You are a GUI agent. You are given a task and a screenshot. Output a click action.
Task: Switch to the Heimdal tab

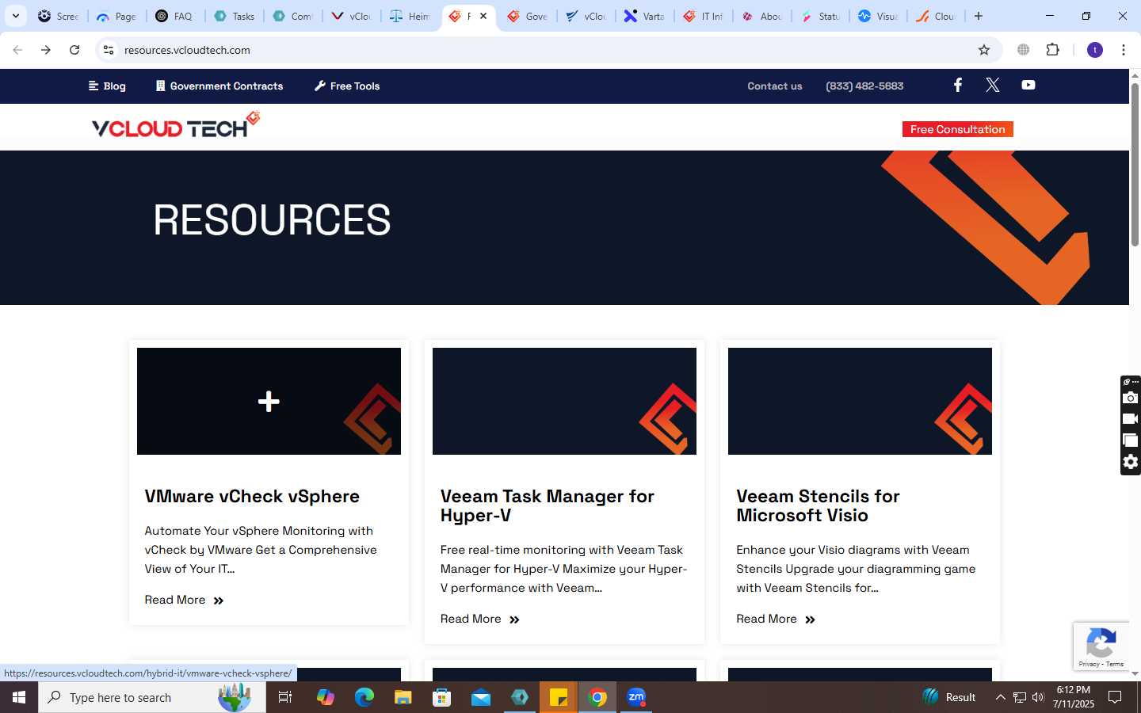410,16
